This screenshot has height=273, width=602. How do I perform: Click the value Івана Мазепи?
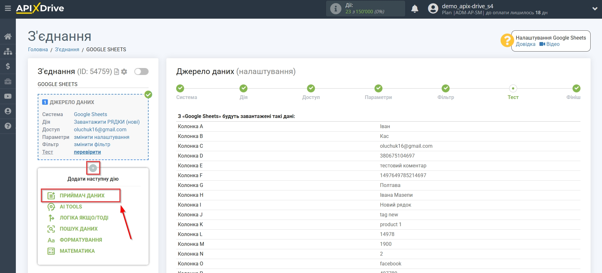[x=396, y=195]
